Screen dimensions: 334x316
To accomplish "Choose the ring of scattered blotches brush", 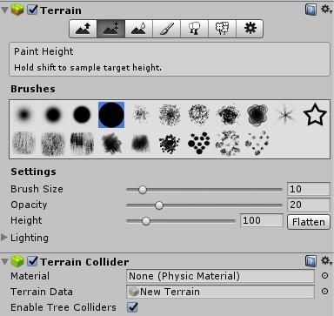I will [228, 143].
